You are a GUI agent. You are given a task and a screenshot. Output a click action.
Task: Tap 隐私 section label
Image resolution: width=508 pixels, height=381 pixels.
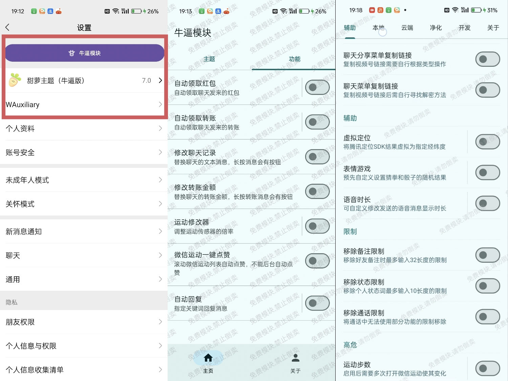tap(12, 302)
